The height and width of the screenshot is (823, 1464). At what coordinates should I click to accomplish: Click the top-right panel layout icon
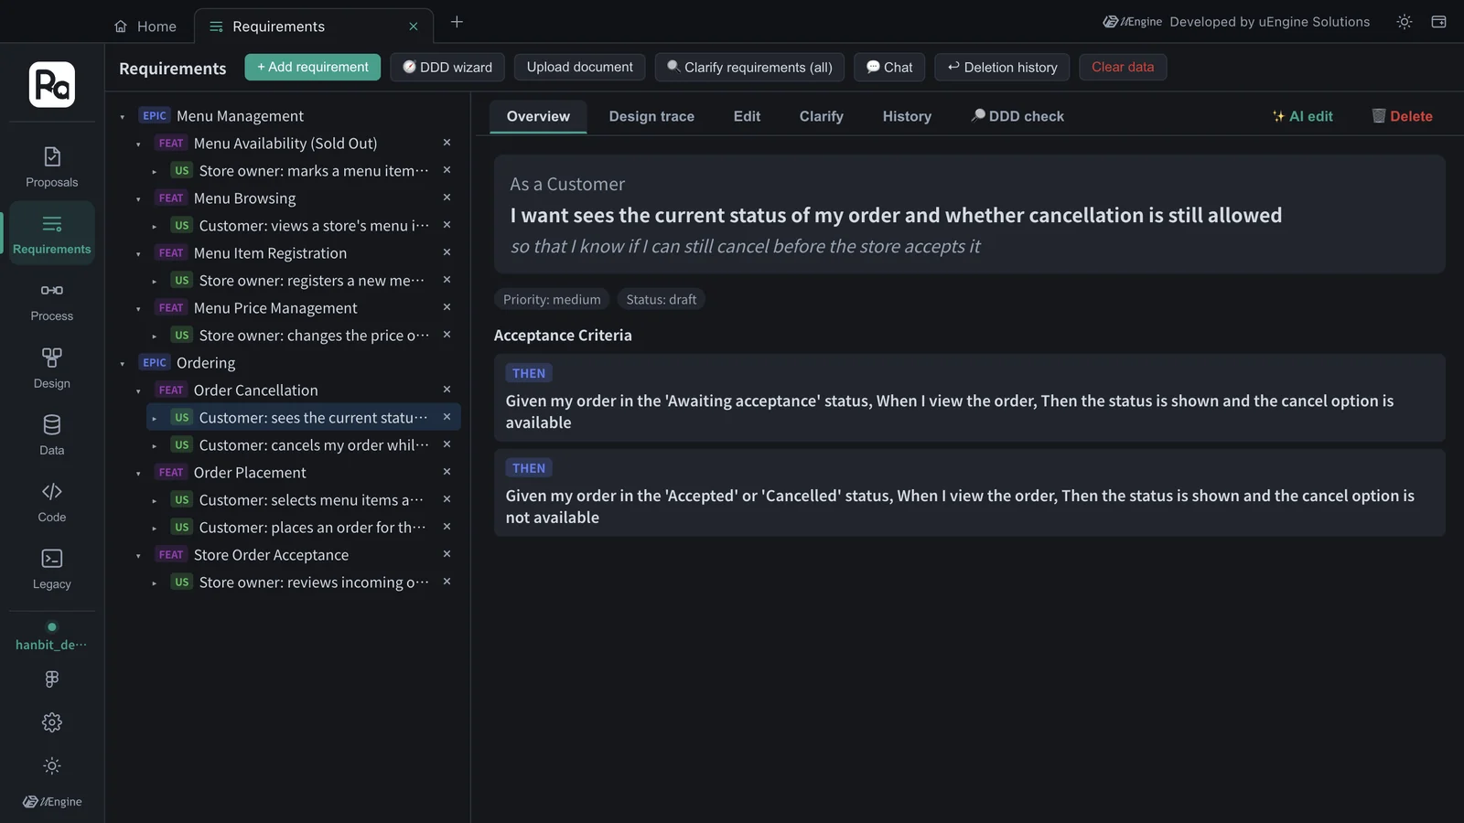click(x=1438, y=22)
